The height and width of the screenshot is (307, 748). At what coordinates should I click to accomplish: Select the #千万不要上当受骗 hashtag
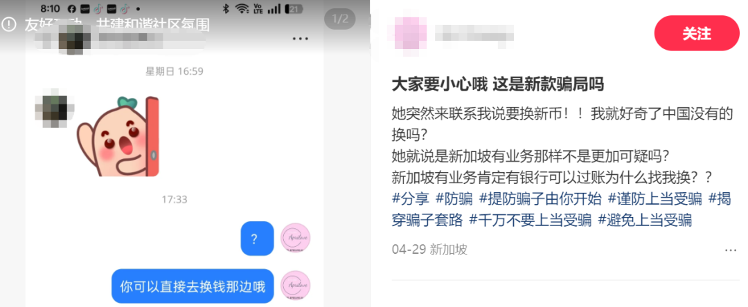[x=531, y=221]
